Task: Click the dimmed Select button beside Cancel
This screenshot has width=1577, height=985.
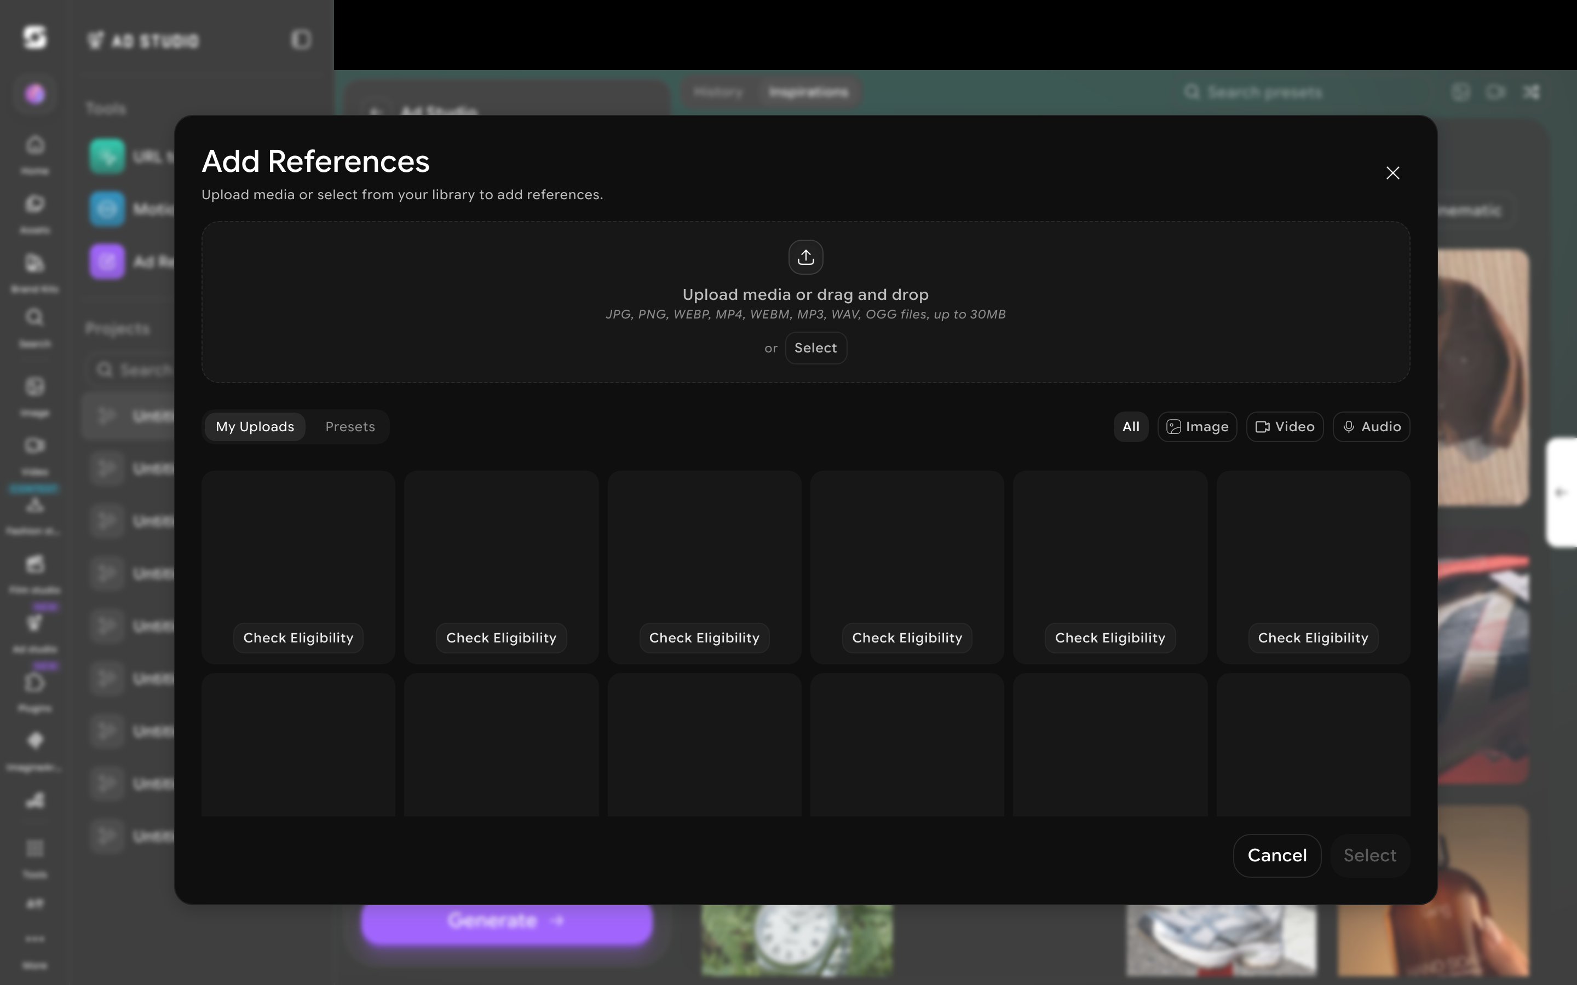Action: point(1370,855)
